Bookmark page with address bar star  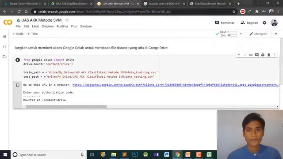pyautogui.click(x=234, y=11)
